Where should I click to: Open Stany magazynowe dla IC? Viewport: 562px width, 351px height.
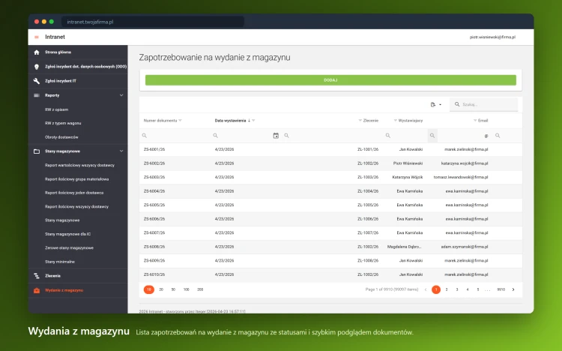(x=67, y=234)
